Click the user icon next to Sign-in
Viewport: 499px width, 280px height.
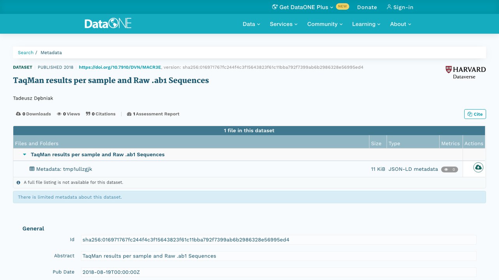[389, 7]
